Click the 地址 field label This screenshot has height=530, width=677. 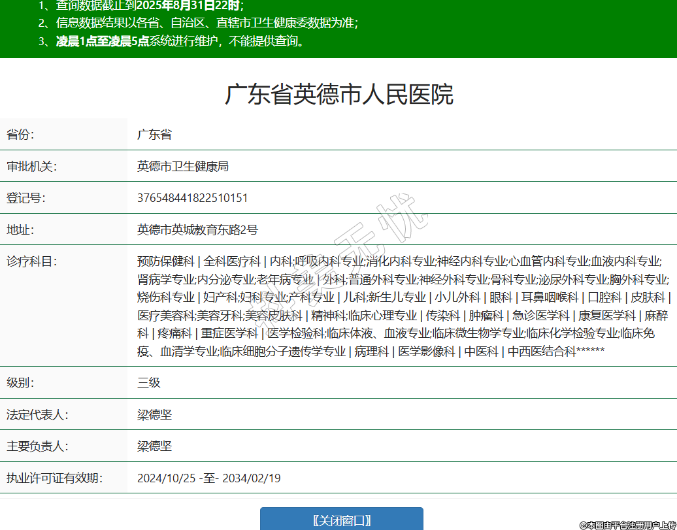[x=20, y=229]
